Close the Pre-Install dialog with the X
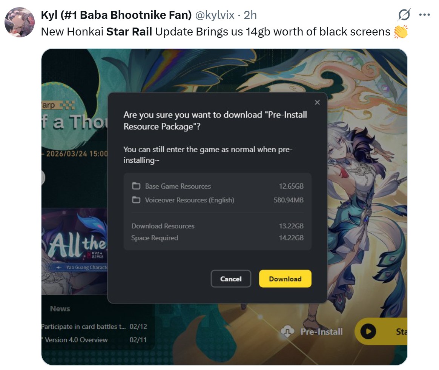The width and height of the screenshot is (439, 370). coord(317,102)
